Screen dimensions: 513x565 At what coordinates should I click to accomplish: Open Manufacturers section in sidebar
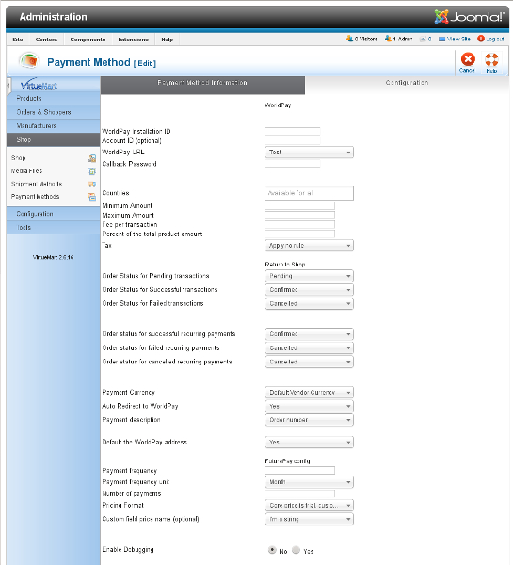pos(53,126)
